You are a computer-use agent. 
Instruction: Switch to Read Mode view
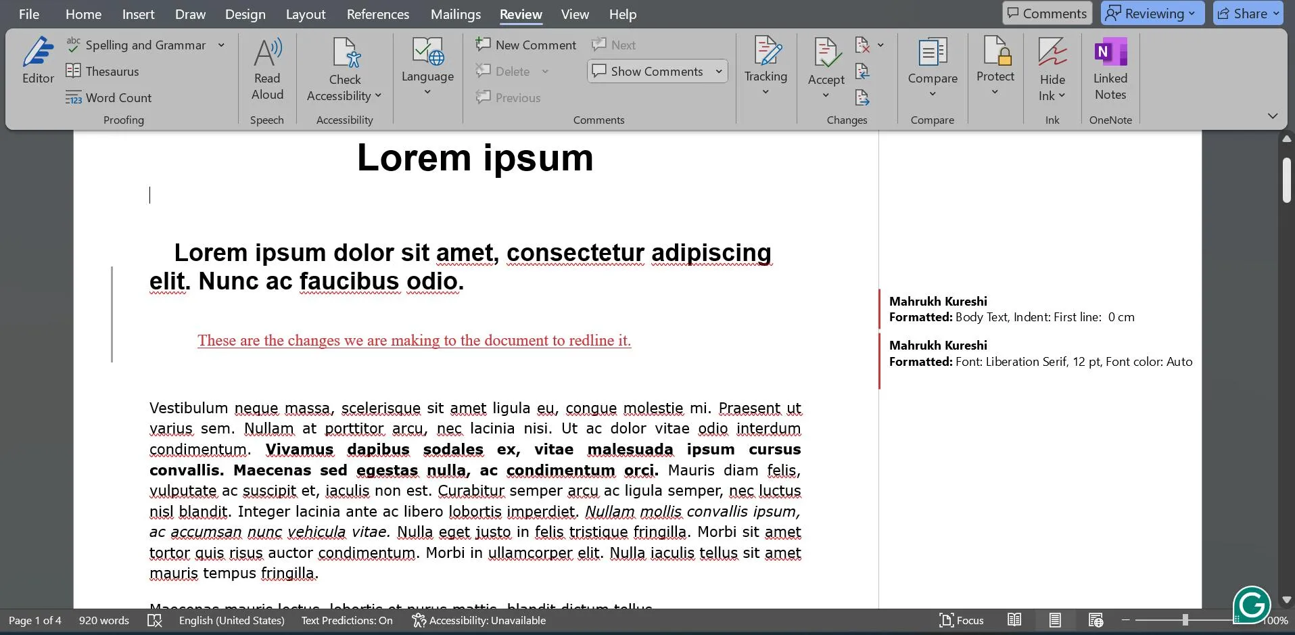point(1014,619)
